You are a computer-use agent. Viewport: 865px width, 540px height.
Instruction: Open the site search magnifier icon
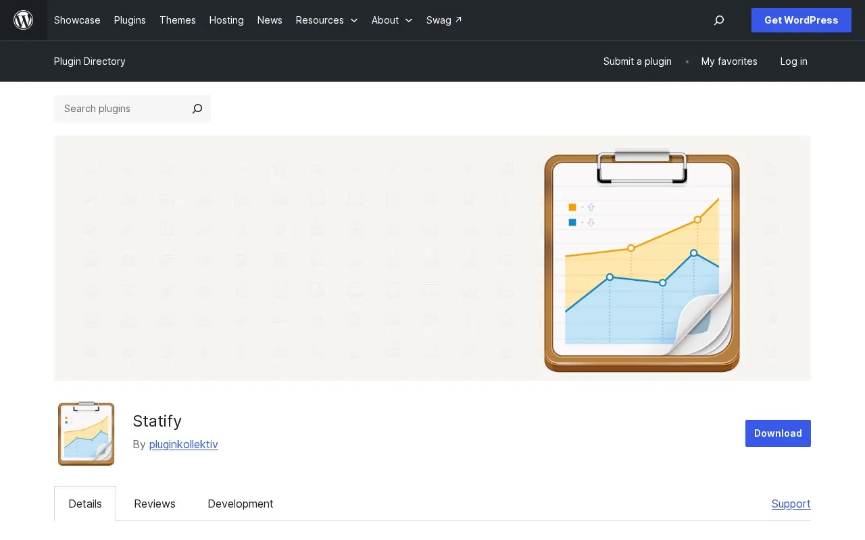[719, 20]
